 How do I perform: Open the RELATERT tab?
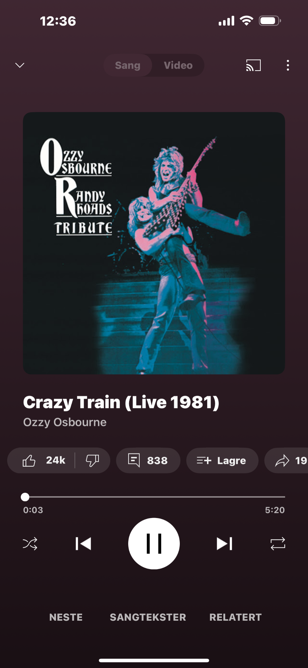[x=235, y=617]
